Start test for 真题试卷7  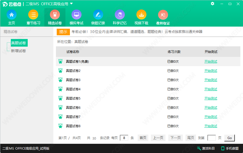click(x=211, y=117)
